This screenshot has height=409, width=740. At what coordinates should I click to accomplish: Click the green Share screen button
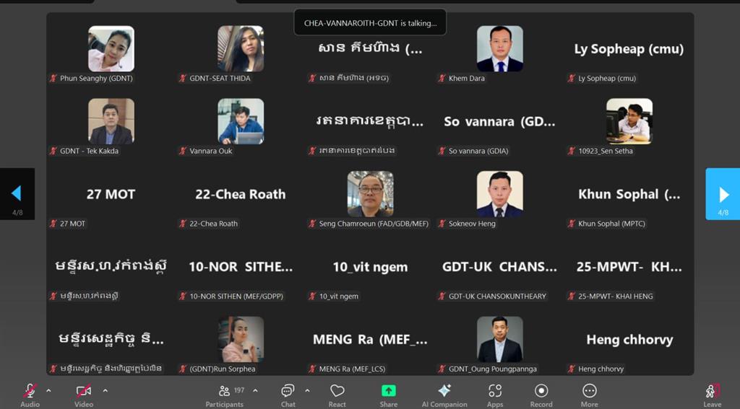[388, 395]
